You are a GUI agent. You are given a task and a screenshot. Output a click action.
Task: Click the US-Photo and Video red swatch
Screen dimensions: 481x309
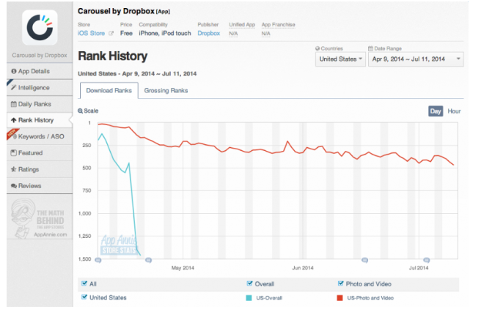[x=339, y=298]
